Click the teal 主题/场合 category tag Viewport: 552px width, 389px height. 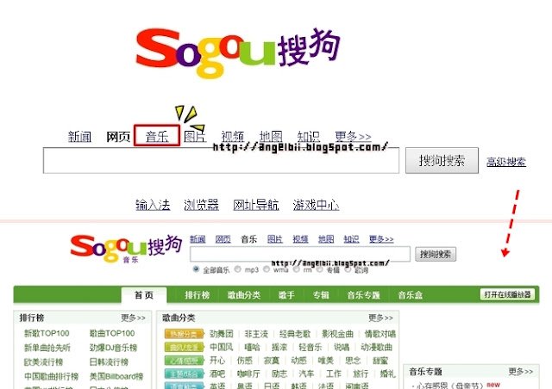pos(184,374)
